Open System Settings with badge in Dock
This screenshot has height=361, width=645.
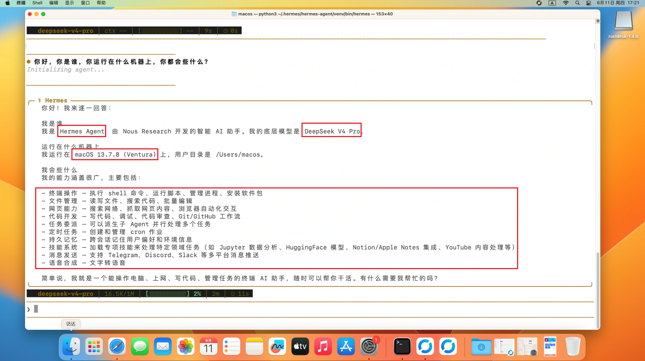point(369,347)
